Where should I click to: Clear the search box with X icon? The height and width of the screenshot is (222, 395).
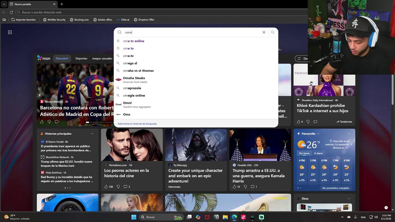coord(264,32)
